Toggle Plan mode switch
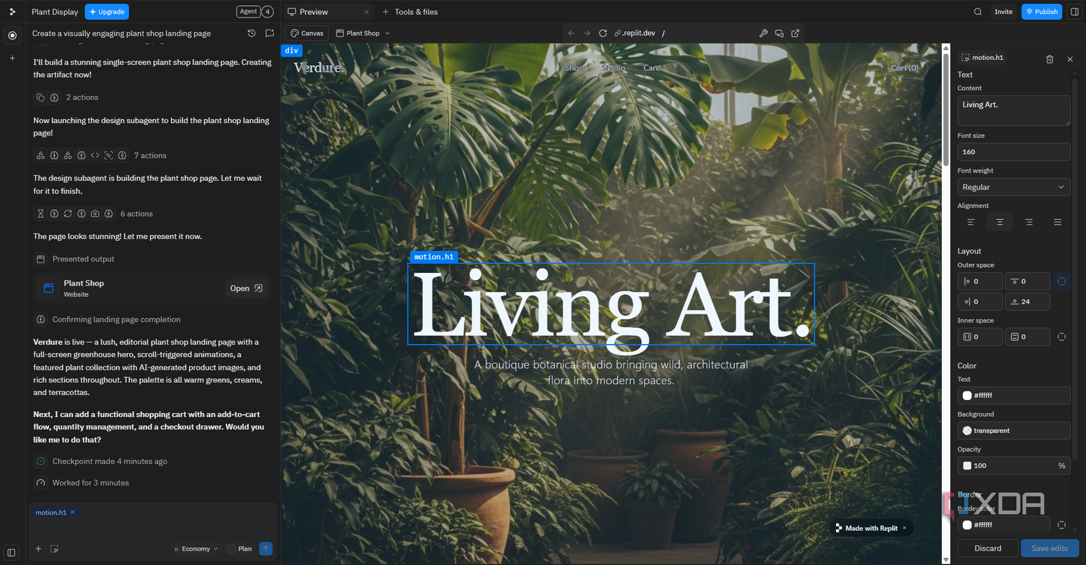Viewport: 1086px width, 565px height. click(x=232, y=549)
